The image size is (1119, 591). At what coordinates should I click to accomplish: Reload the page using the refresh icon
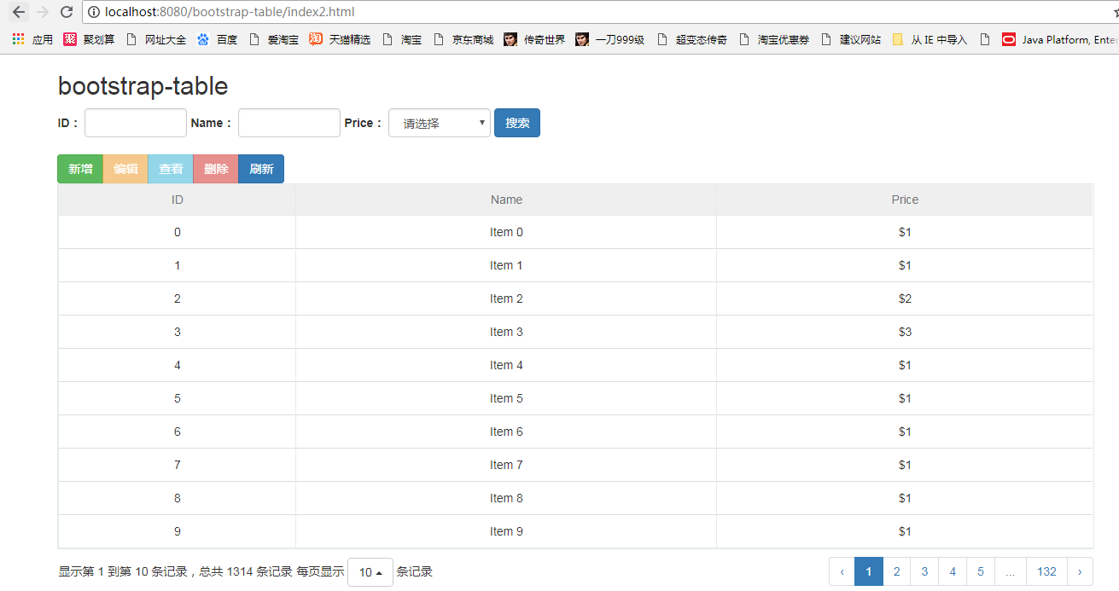pos(67,13)
